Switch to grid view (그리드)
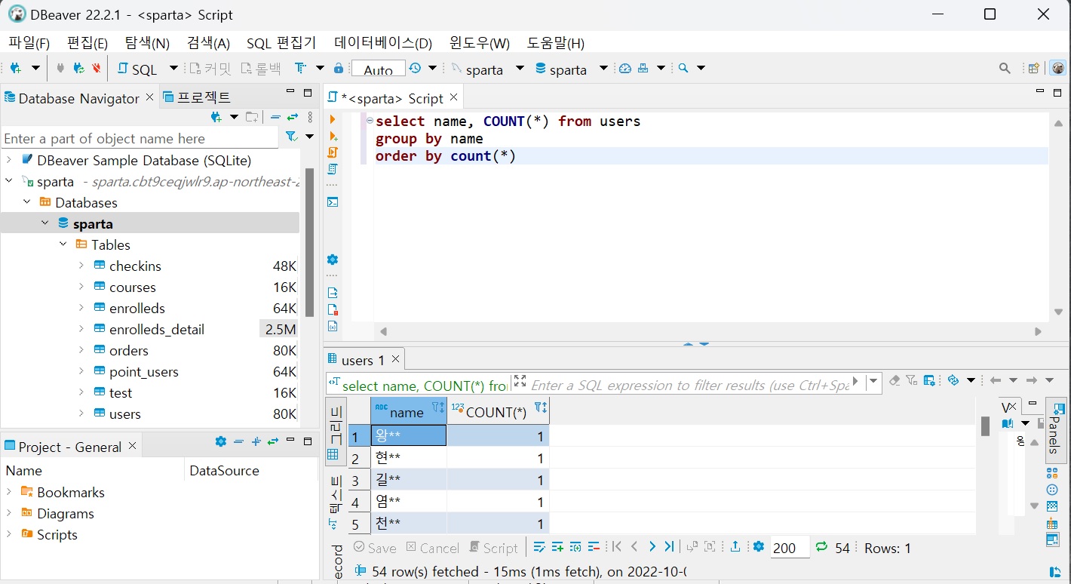 335,433
